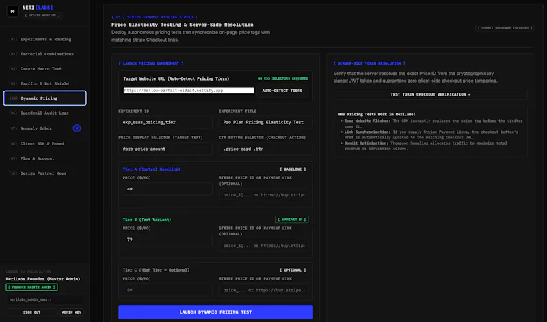Select Dynamic Pricing menu item
This screenshot has height=322, width=547.
(x=44, y=98)
